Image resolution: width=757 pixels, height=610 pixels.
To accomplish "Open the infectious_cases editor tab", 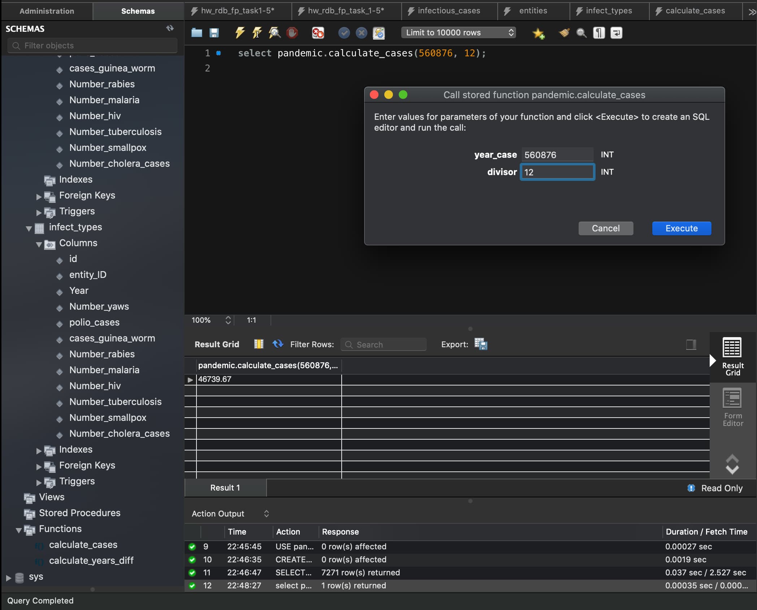I will pyautogui.click(x=449, y=11).
